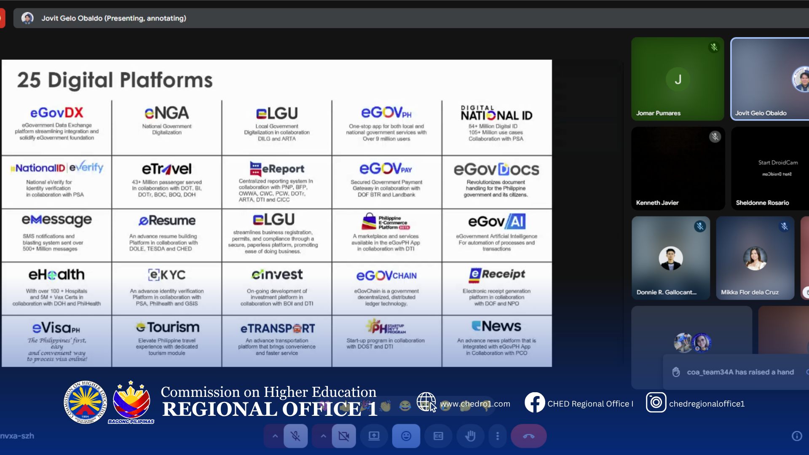The height and width of the screenshot is (455, 809).
Task: Send the crying face reaction
Action: (445, 406)
